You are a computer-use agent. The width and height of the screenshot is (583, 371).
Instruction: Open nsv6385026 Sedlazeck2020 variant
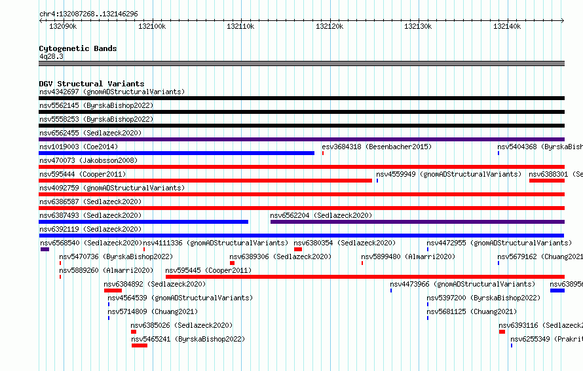pos(181,325)
